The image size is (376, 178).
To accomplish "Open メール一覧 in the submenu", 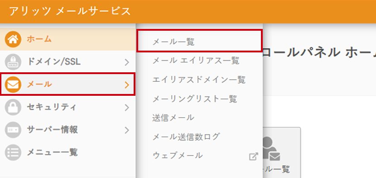I will 173,42.
